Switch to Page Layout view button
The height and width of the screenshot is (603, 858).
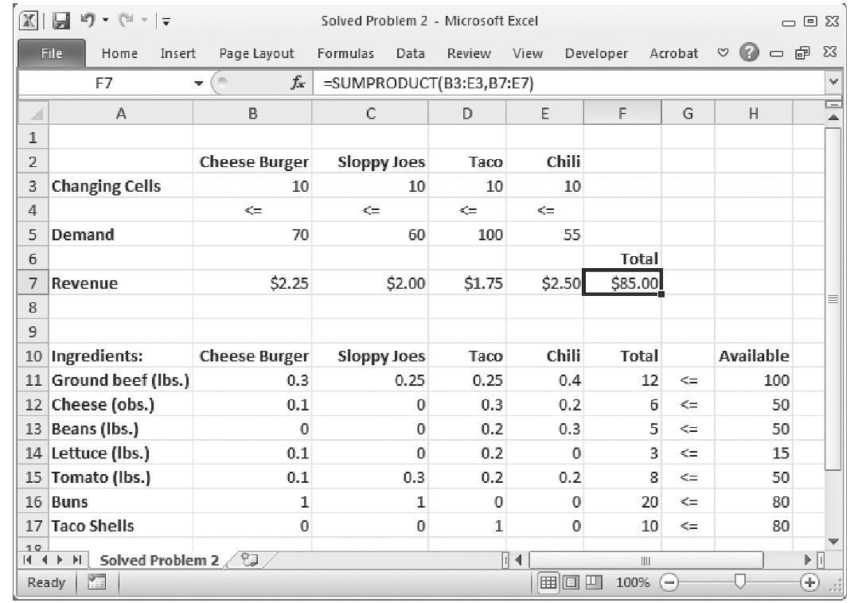[x=571, y=582]
